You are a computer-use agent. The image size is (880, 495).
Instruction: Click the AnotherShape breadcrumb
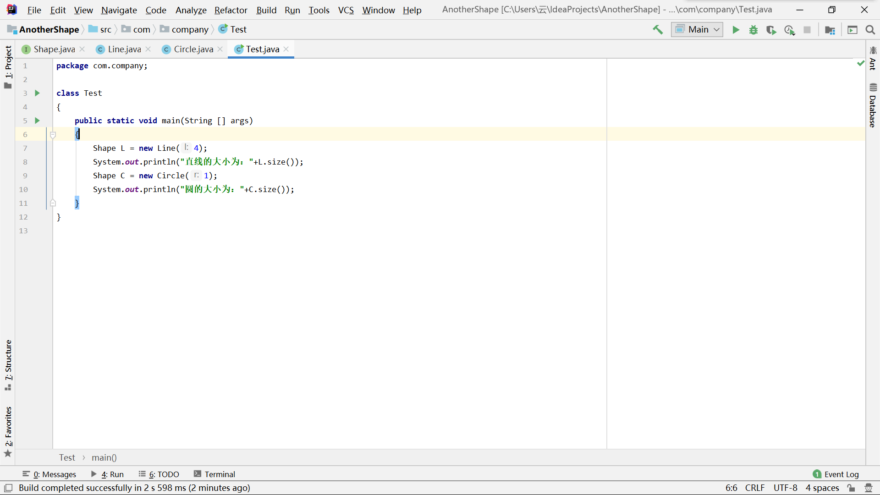[x=44, y=30]
